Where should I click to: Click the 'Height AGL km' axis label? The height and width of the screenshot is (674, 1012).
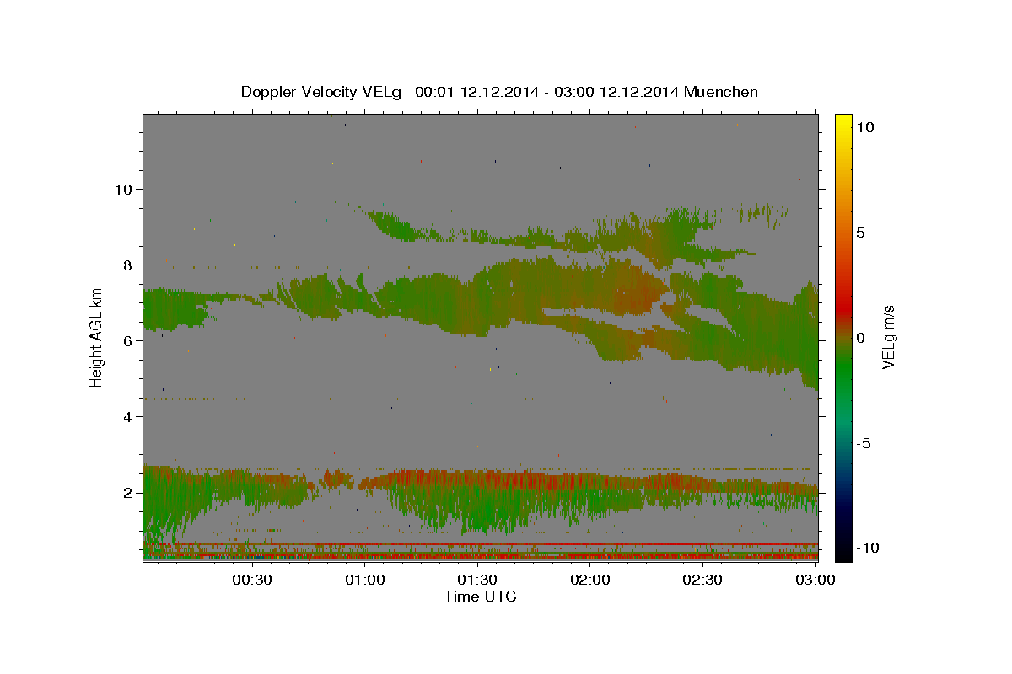click(x=97, y=337)
